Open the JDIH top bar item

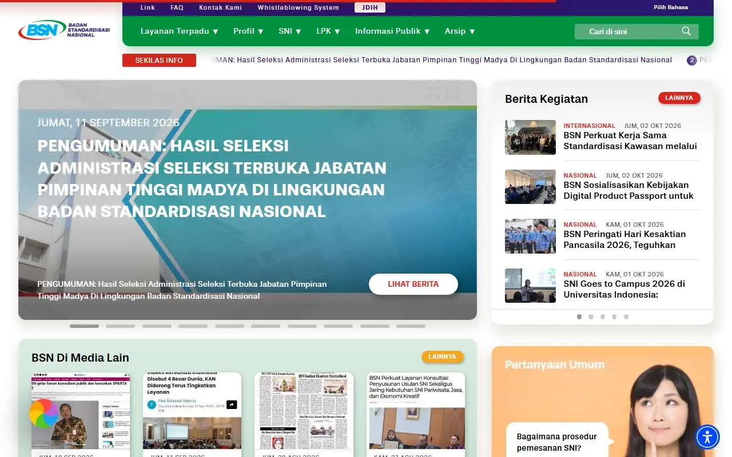tap(370, 7)
